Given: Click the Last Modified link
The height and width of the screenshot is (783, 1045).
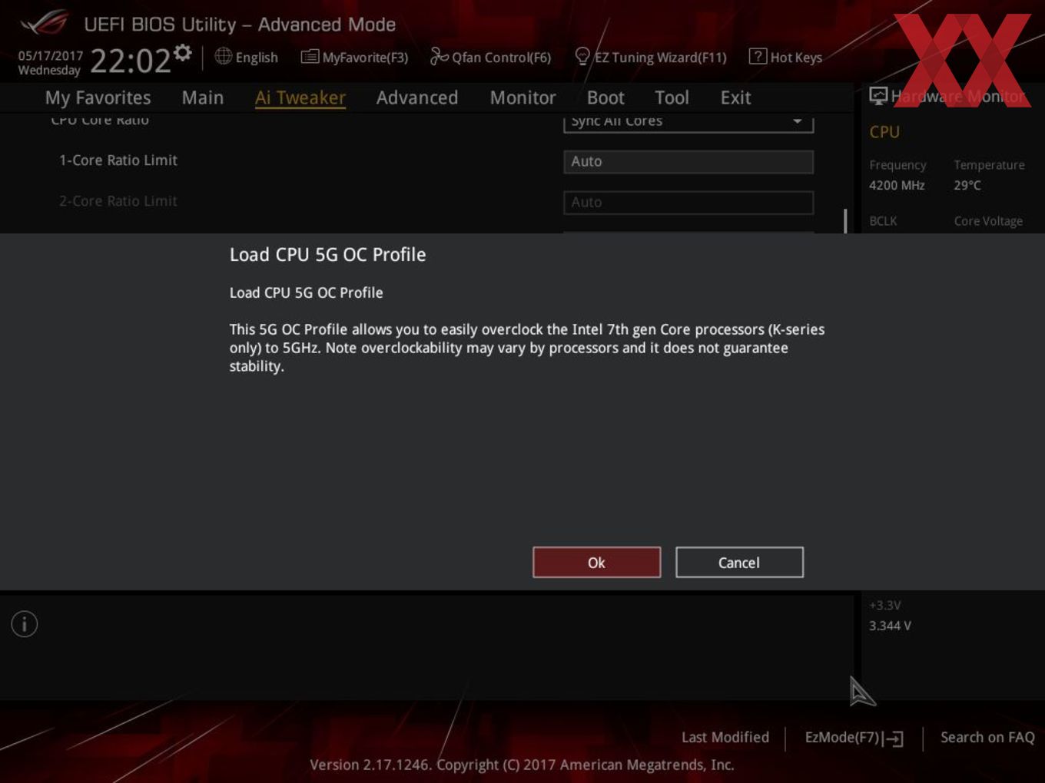Looking at the screenshot, I should pyautogui.click(x=725, y=737).
